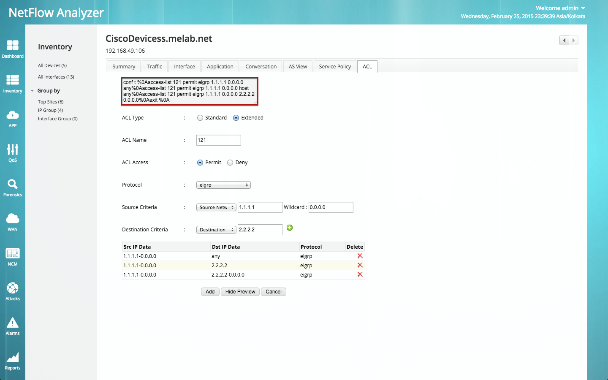Image resolution: width=608 pixels, height=380 pixels.
Task: Click the source IP address field
Action: point(260,207)
